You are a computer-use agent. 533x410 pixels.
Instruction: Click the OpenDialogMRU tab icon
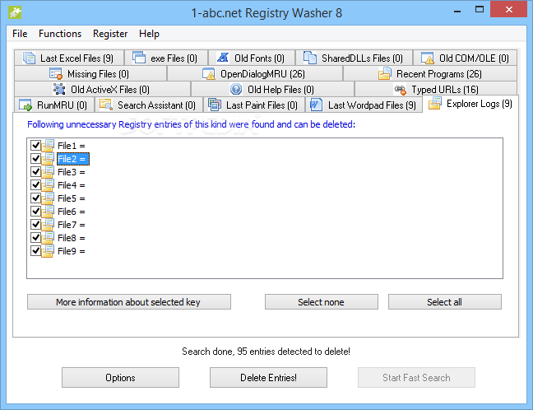(209, 73)
